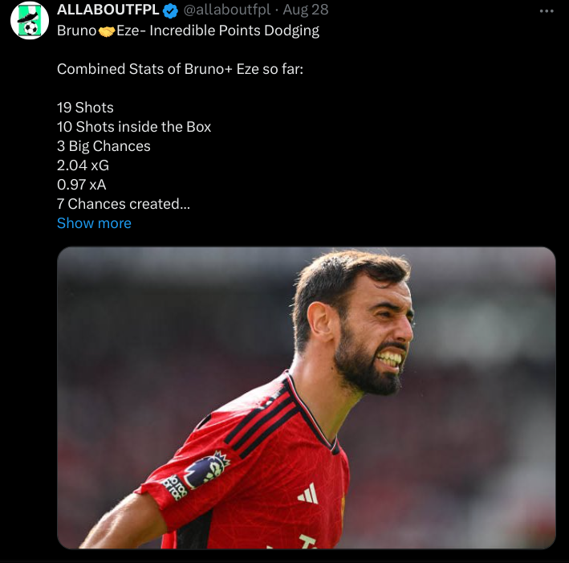
Task: Click the "3 Big Chances" stat line
Action: (104, 146)
